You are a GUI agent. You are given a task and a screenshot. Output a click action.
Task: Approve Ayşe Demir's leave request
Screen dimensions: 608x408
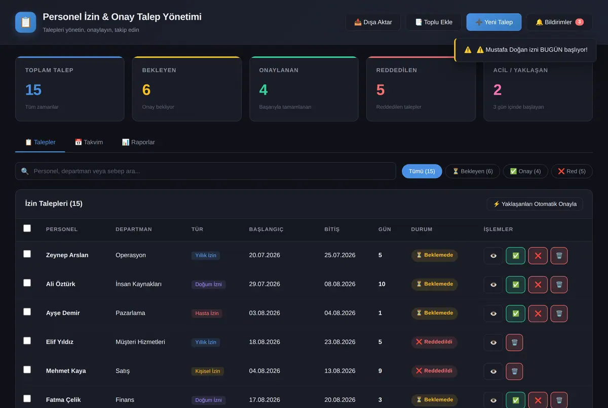[x=515, y=313]
